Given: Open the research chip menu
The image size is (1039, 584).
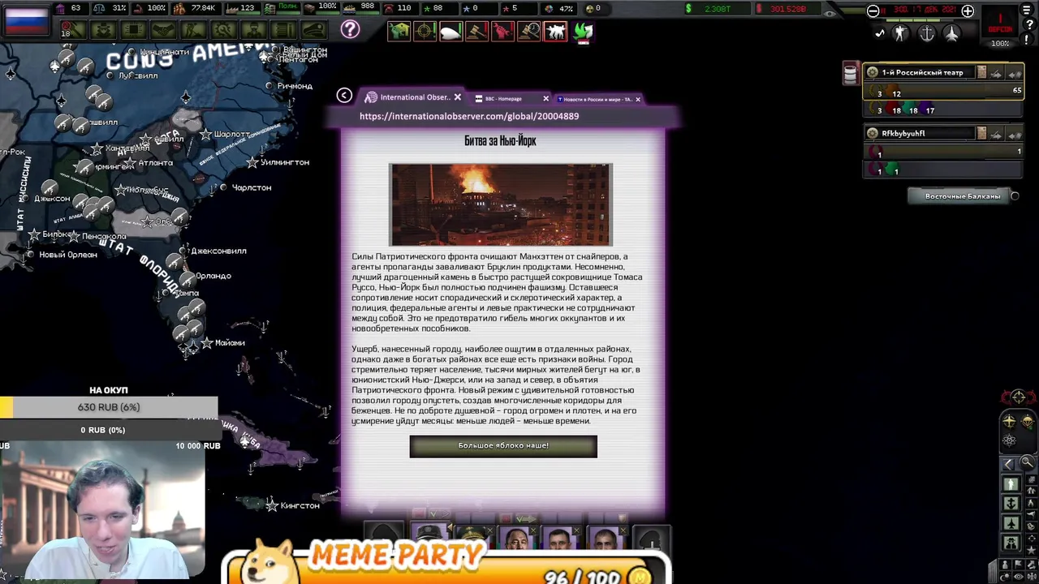Looking at the screenshot, I should [133, 30].
